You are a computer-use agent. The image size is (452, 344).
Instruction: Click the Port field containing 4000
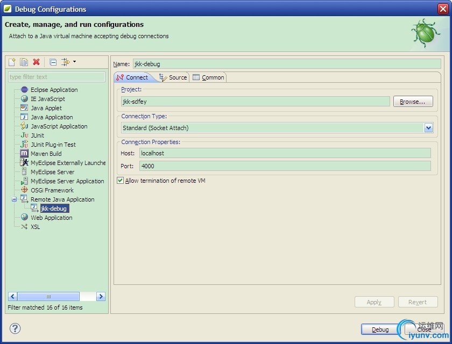click(x=285, y=166)
